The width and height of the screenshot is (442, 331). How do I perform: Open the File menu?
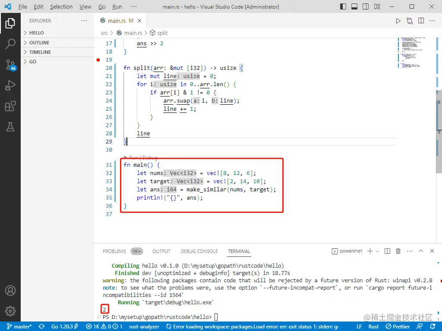pyautogui.click(x=22, y=6)
